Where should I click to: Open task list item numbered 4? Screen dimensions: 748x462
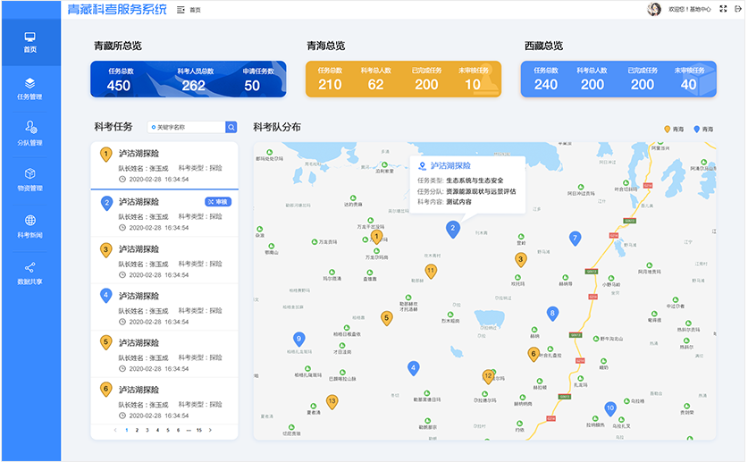pos(164,307)
